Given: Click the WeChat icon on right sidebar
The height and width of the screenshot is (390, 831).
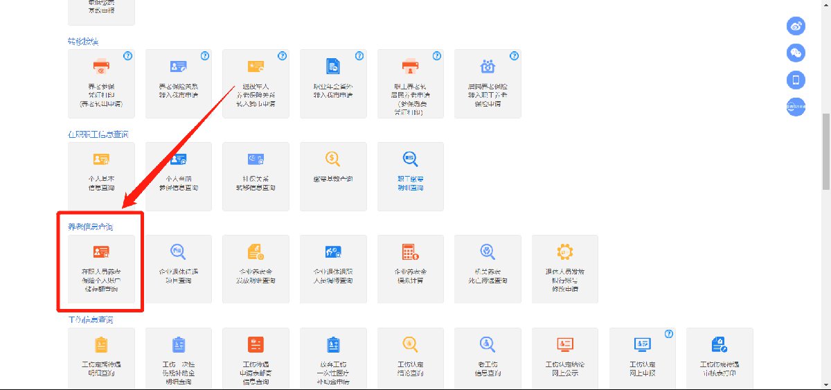Looking at the screenshot, I should (796, 53).
